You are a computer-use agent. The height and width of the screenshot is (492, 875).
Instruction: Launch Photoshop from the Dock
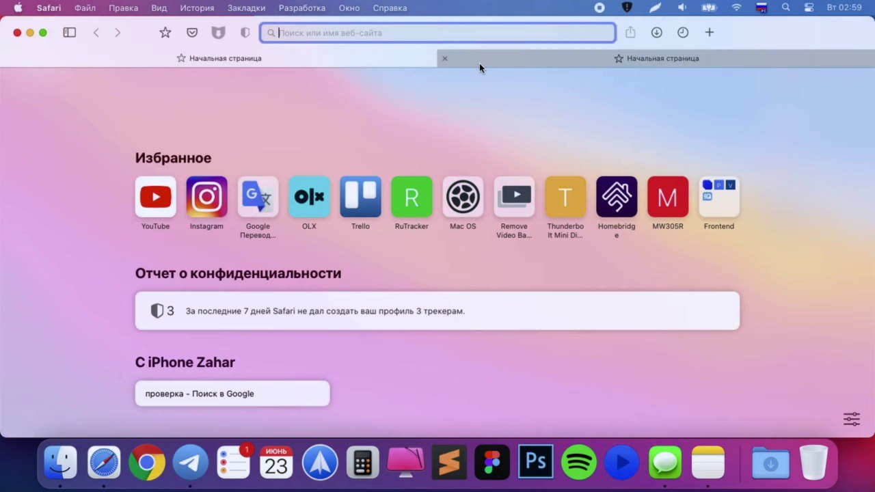pyautogui.click(x=535, y=463)
